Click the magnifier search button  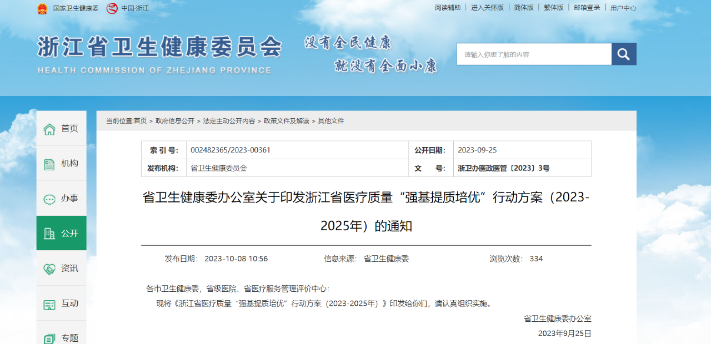624,54
